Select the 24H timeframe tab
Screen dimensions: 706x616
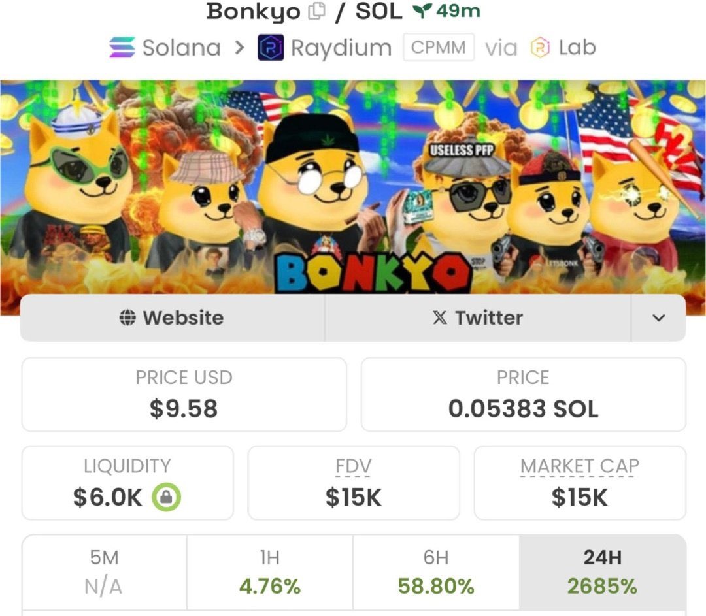point(603,572)
